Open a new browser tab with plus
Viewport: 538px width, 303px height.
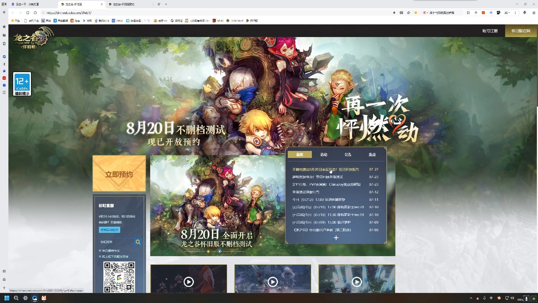pyautogui.click(x=166, y=4)
